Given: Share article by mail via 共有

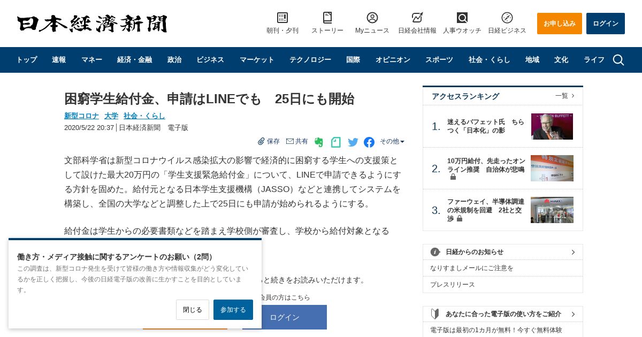Looking at the screenshot, I should (x=297, y=141).
